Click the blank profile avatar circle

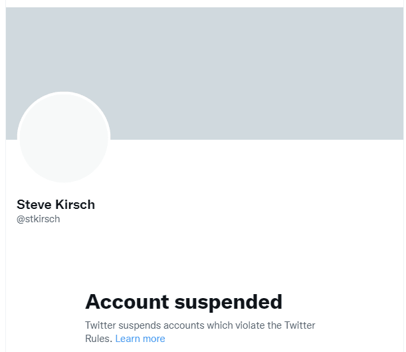coord(63,138)
